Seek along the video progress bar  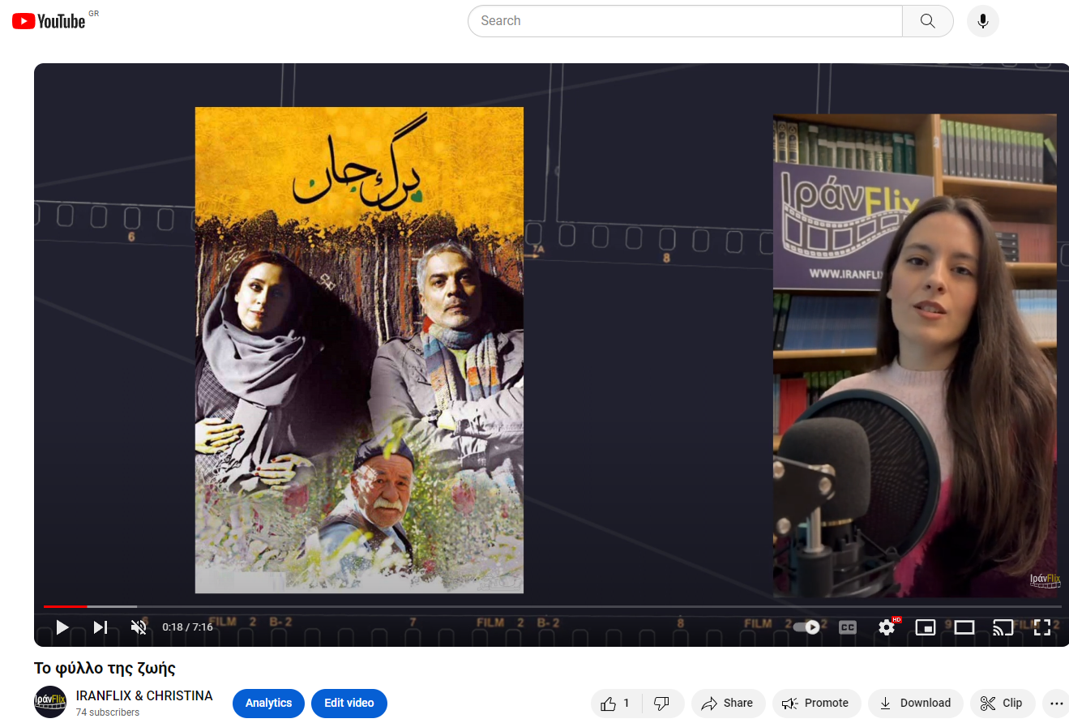pos(553,606)
